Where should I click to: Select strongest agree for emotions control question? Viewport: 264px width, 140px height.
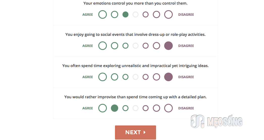pos(102,14)
